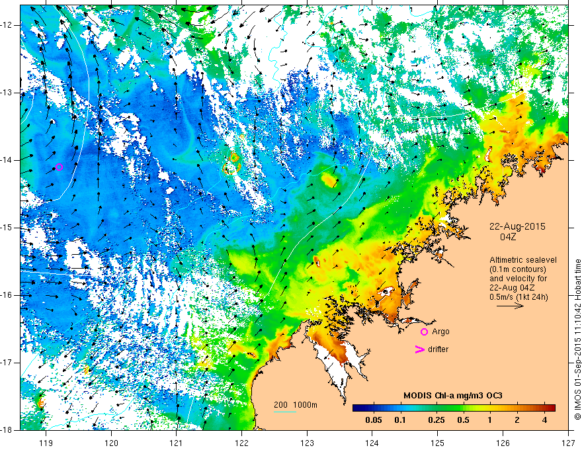This screenshot has height=450, width=582.
Task: Click the chlorophyll colorbar legend
Action: click(454, 408)
